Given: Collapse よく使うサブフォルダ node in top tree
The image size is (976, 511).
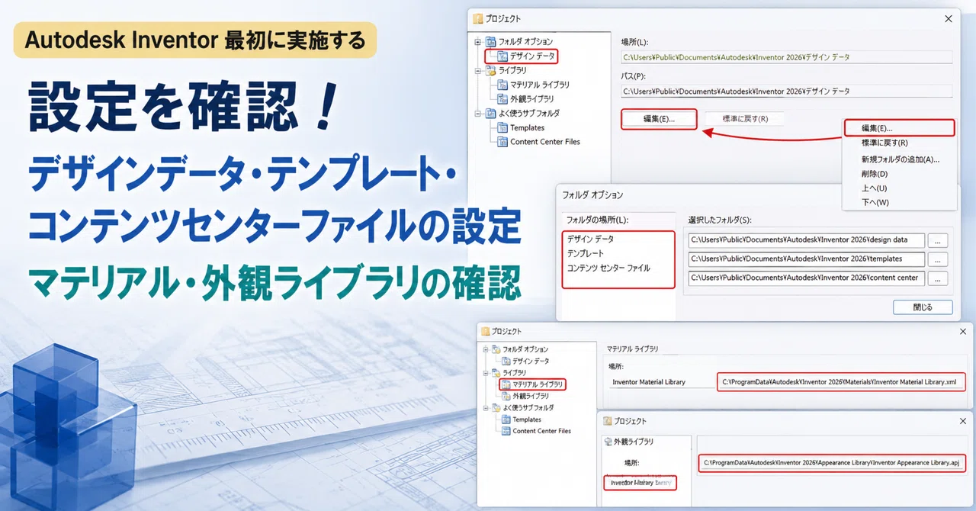Looking at the screenshot, I should pos(478,114).
